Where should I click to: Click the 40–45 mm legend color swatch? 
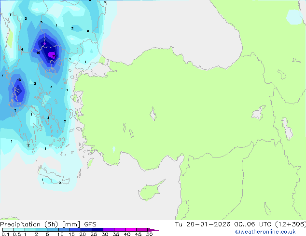tap(131, 230)
